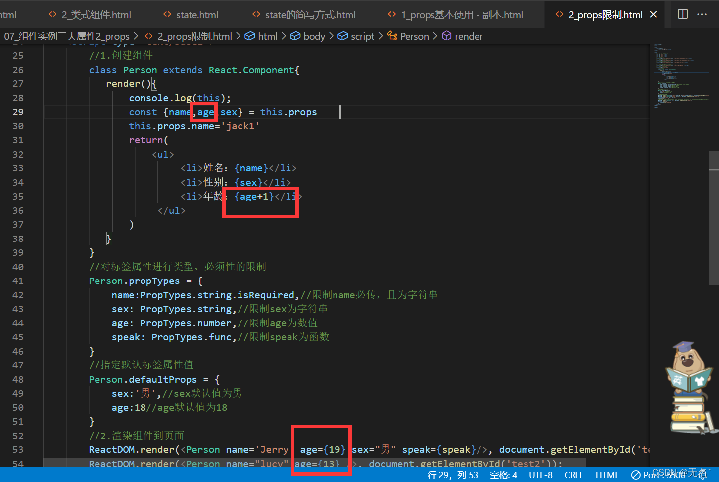Click the comment //1.创建组件
Viewport: 719px width, 482px height.
[121, 56]
